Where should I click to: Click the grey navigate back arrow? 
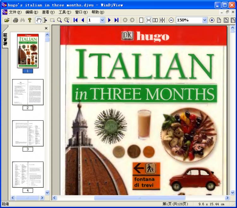pyautogui.click(x=125, y=20)
